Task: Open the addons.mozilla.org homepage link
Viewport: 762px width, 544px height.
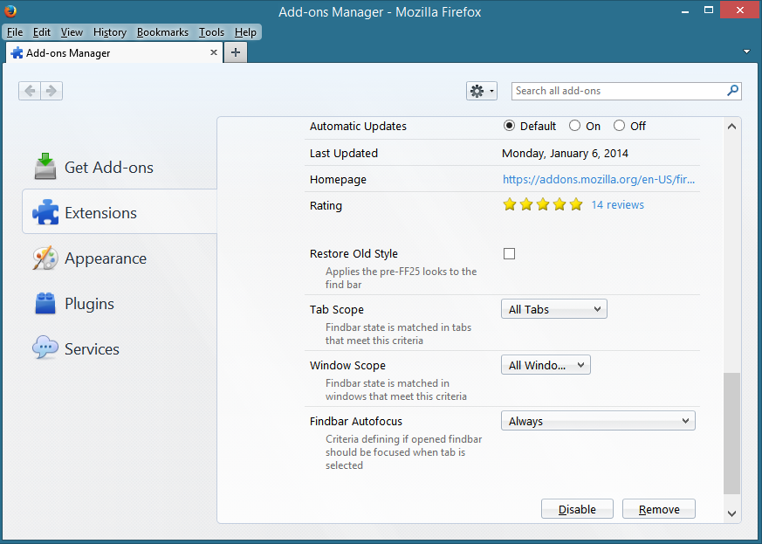Action: [599, 179]
